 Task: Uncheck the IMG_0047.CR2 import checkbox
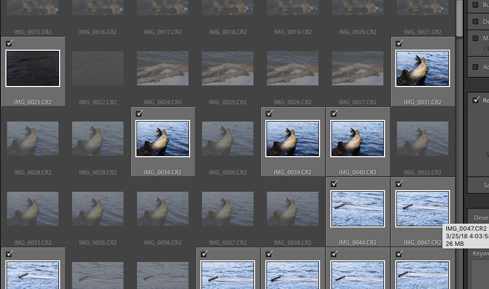(x=399, y=184)
